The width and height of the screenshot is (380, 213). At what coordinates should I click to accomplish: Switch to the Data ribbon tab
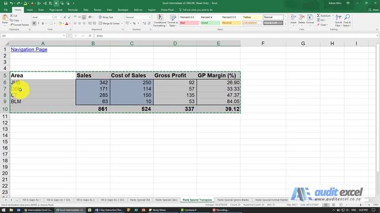point(85,10)
